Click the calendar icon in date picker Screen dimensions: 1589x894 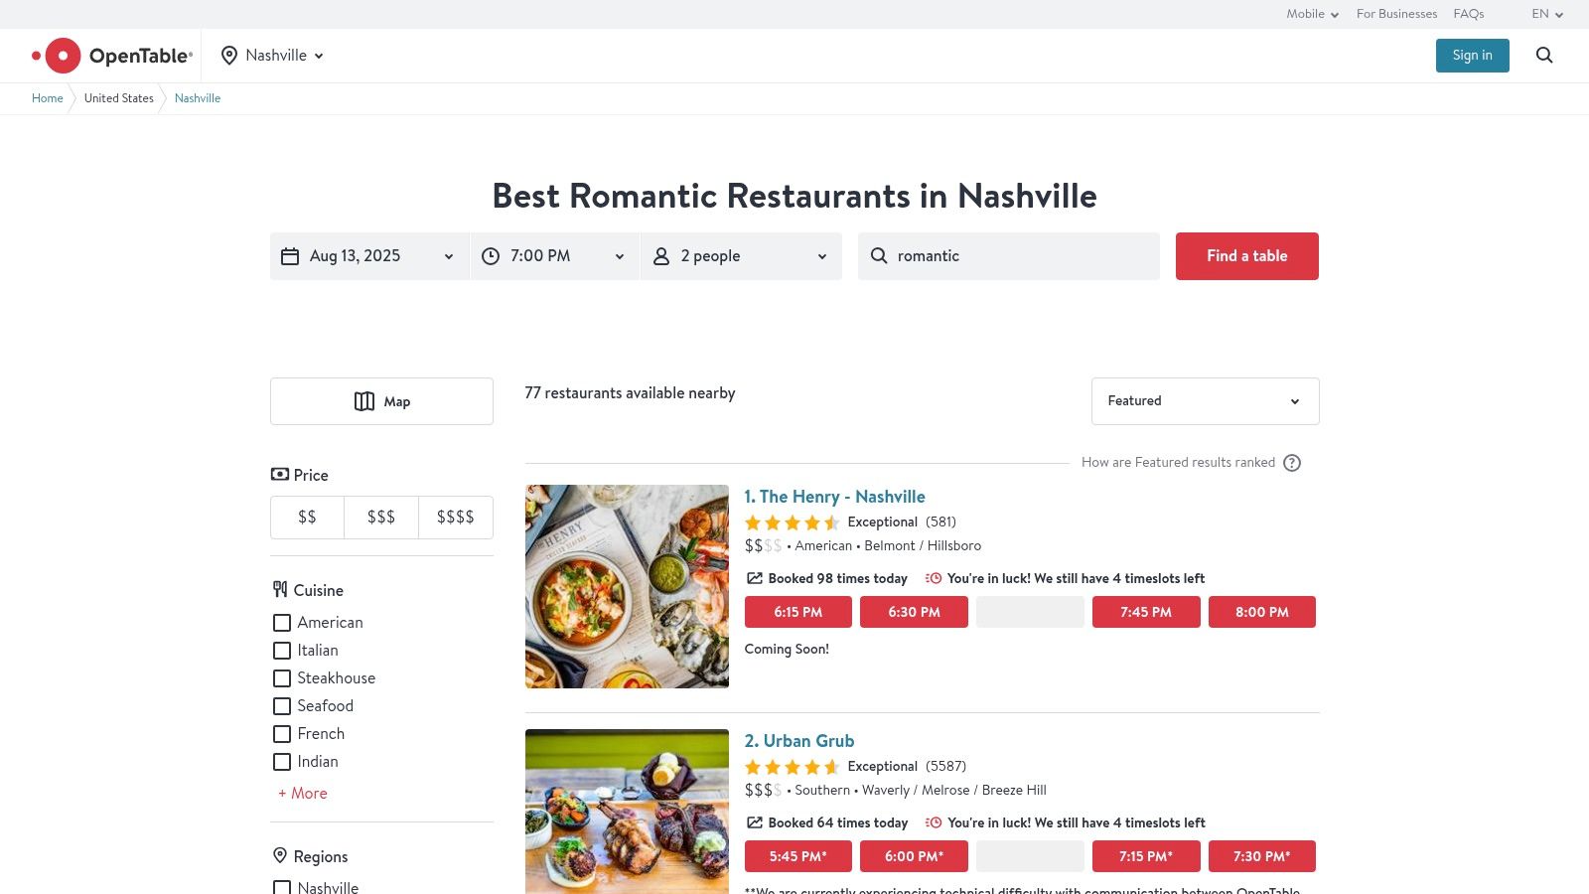point(290,256)
